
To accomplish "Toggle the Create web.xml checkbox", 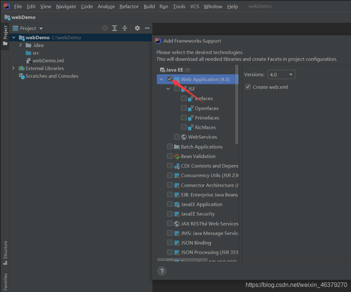I will 248,87.
